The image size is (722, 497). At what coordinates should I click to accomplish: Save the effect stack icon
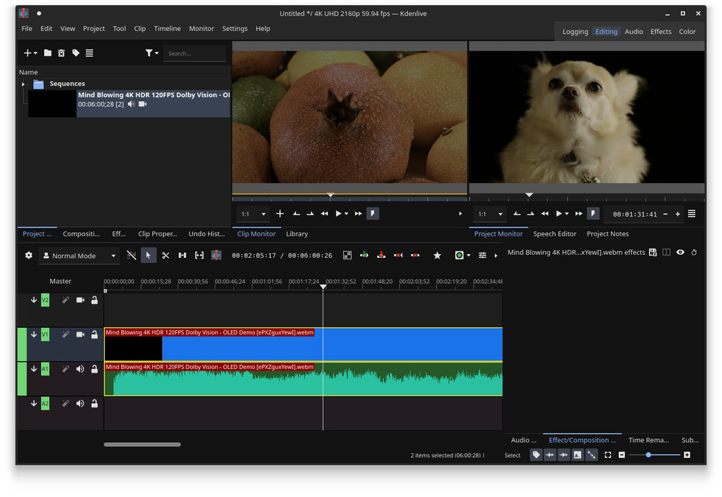[653, 252]
